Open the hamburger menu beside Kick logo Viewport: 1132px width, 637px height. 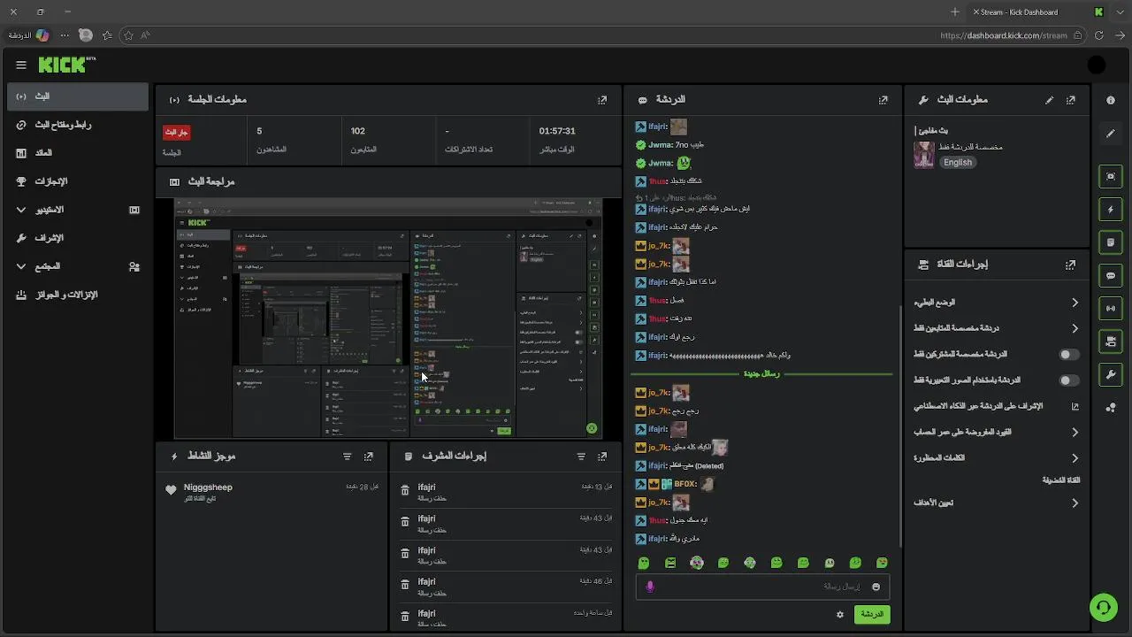point(21,65)
